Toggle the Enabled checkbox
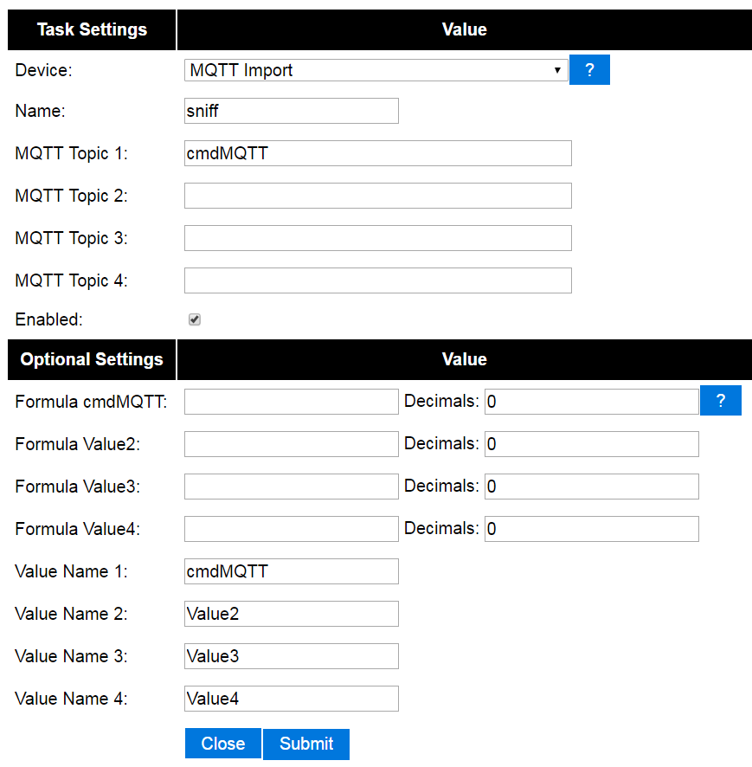This screenshot has height=767, width=752. click(195, 319)
